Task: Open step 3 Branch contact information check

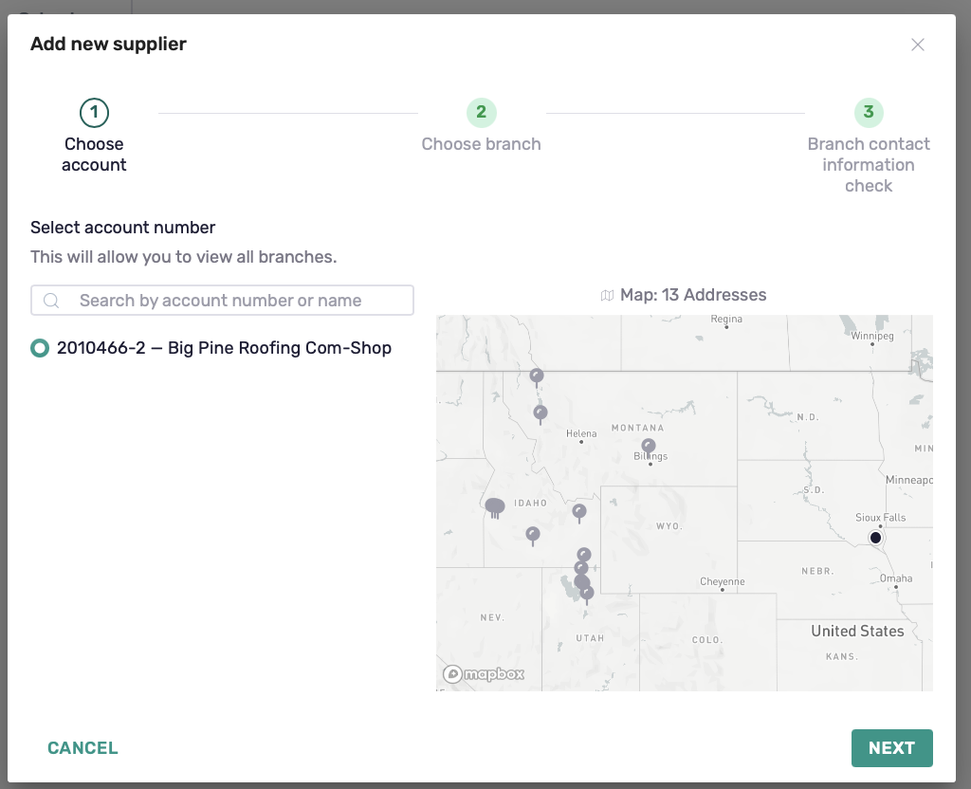Action: pos(869,113)
